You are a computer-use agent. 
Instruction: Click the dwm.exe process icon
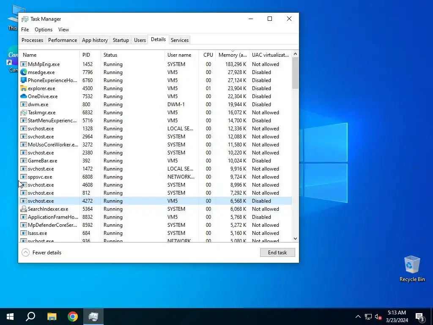pos(24,105)
